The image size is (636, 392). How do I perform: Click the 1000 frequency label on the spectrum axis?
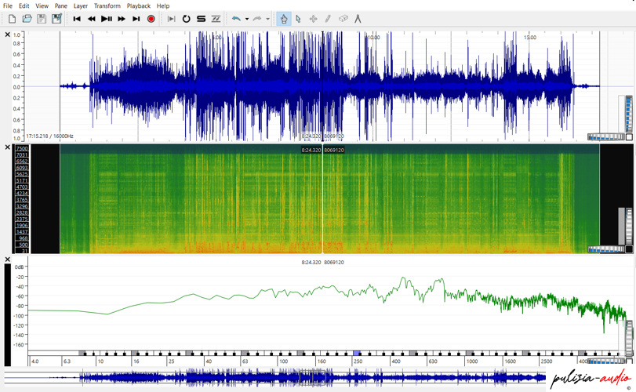[472, 361]
